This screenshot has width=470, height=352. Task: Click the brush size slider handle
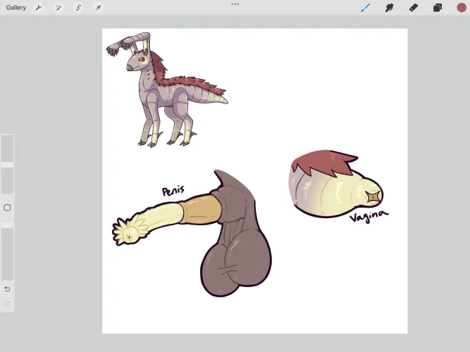(x=7, y=164)
